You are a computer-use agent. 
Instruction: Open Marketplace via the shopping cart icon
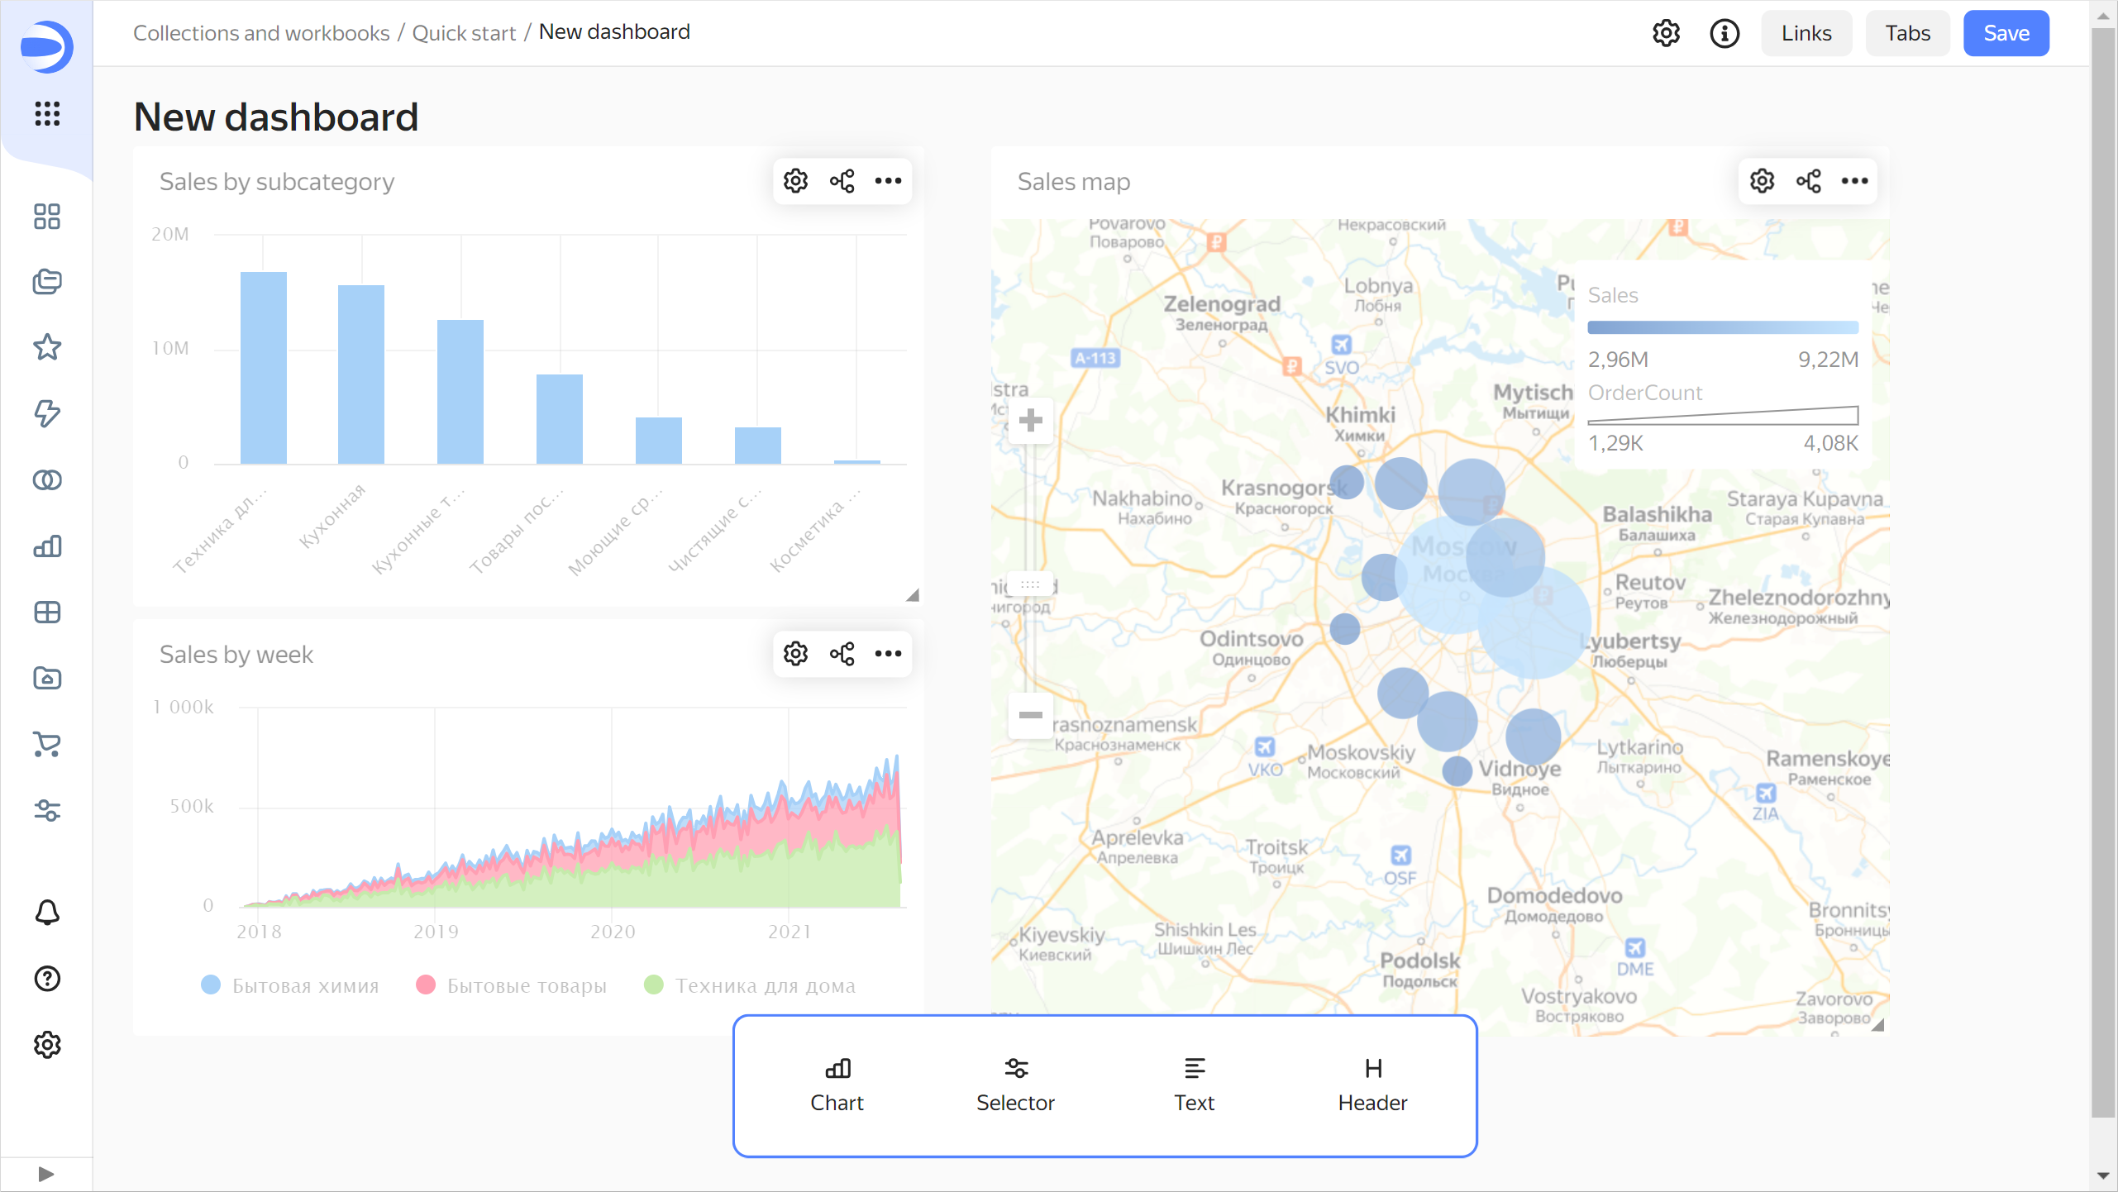point(47,745)
